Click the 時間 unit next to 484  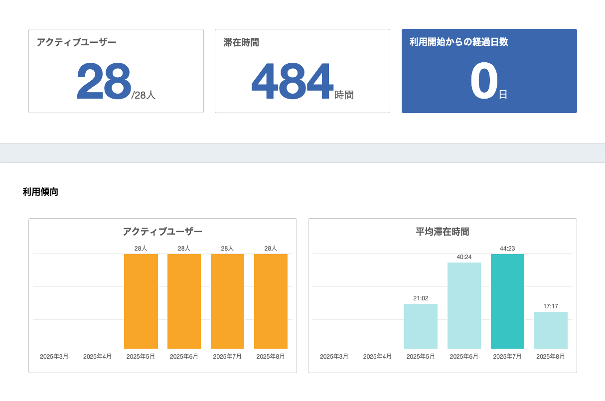point(344,95)
